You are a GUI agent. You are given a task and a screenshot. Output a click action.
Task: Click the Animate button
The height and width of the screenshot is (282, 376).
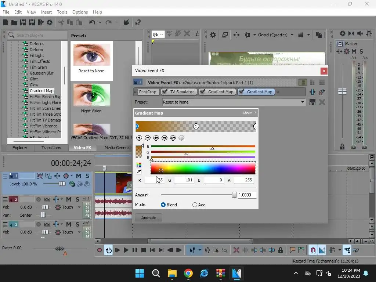coord(149,218)
